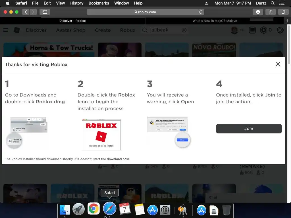291x218 pixels.
Task: Open Google Chrome from the Dock
Action: (x=93, y=209)
